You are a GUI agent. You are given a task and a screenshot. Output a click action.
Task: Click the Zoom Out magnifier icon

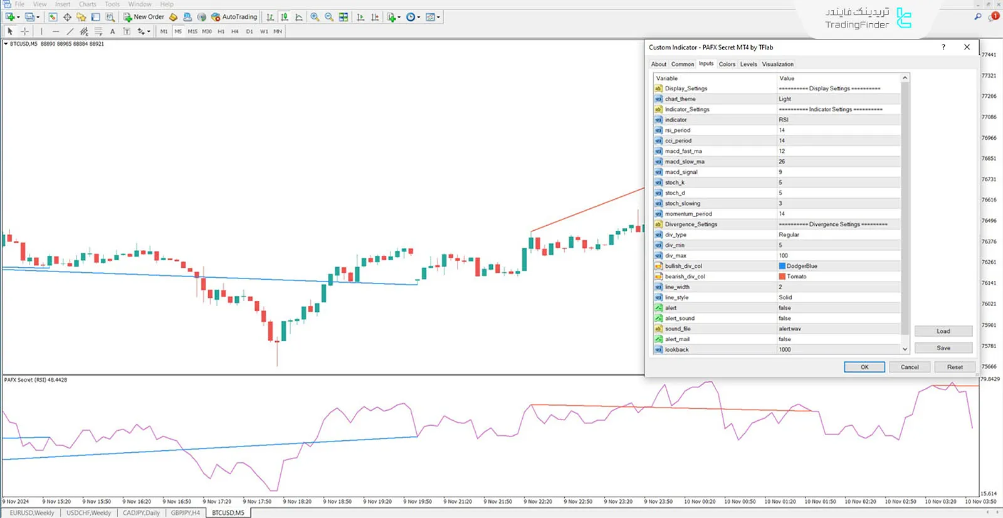329,17
